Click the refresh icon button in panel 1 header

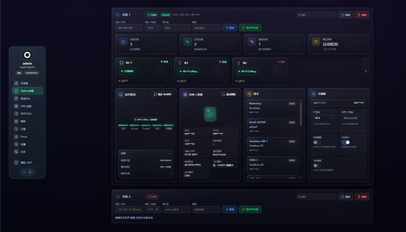click(346, 15)
